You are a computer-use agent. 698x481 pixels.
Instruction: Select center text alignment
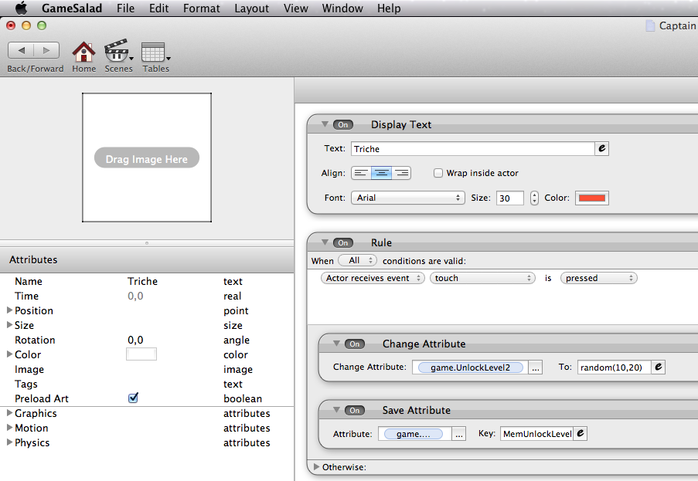pyautogui.click(x=381, y=173)
